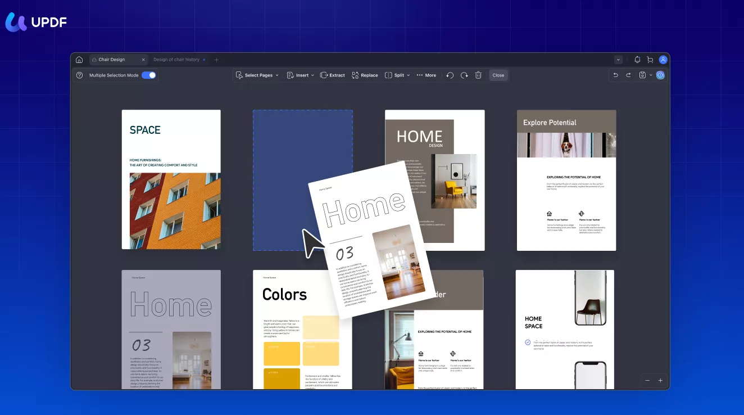This screenshot has height=415, width=744.
Task: Click the Replace button
Action: tap(365, 75)
